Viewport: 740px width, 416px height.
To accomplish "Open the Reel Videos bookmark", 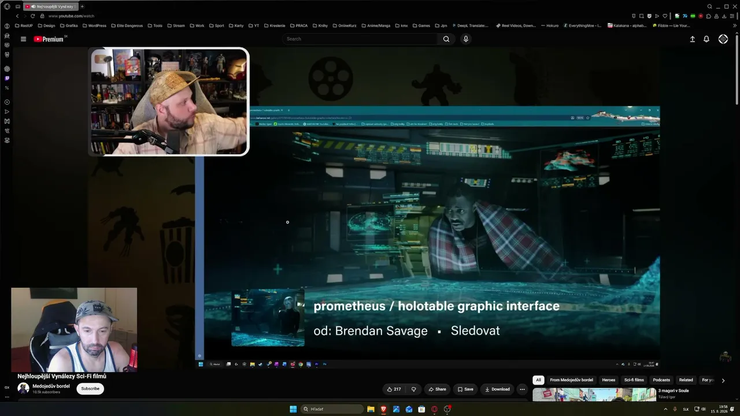I will [x=516, y=25].
